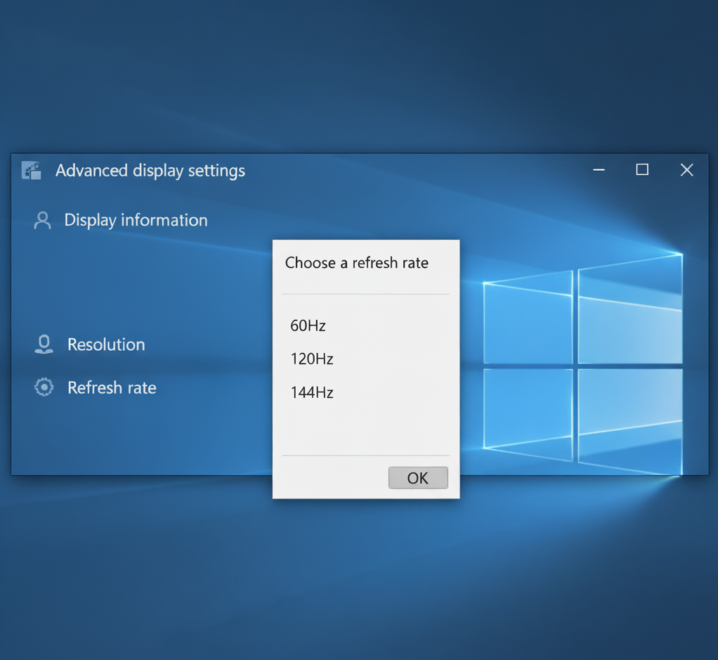Close the Advanced display settings window
This screenshot has height=660, width=718.
pyautogui.click(x=686, y=170)
